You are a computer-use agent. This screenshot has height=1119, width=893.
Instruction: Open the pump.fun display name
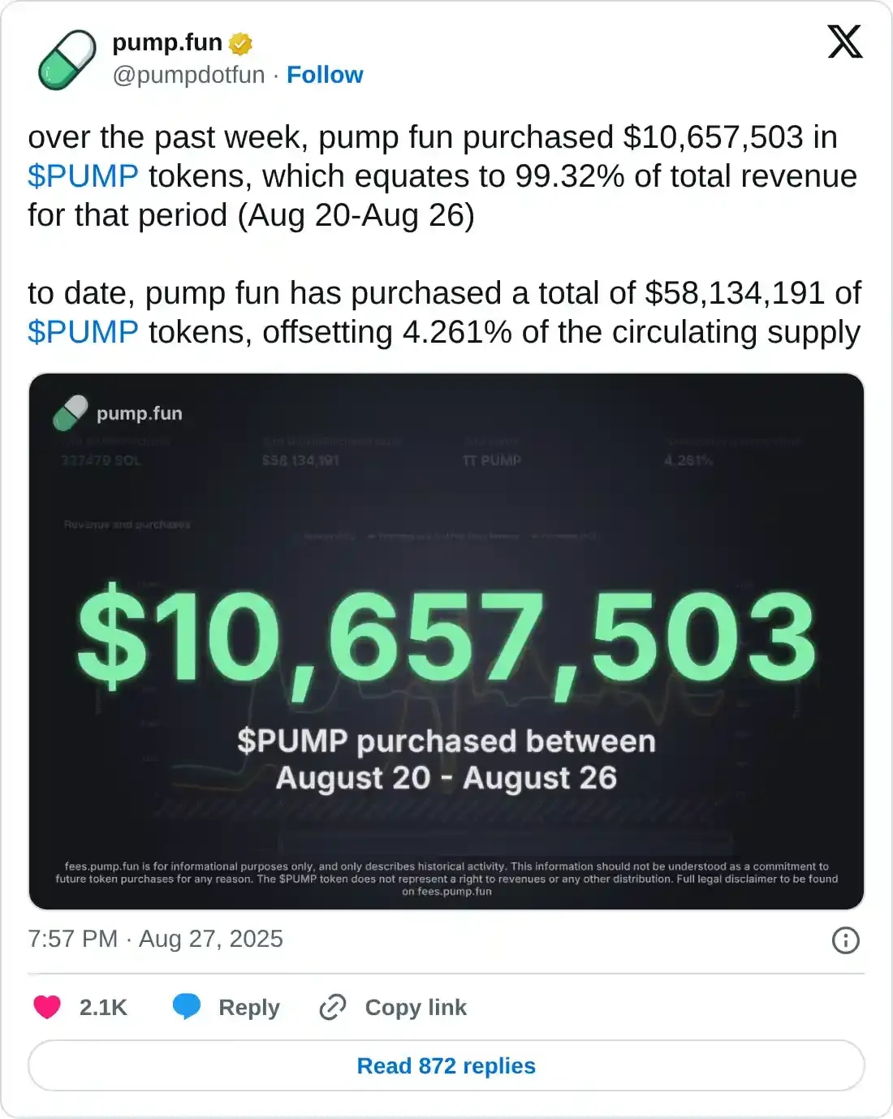[x=167, y=42]
